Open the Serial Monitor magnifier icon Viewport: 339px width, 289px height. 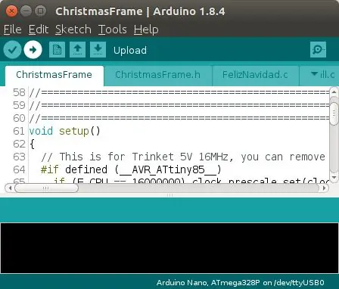click(x=318, y=50)
